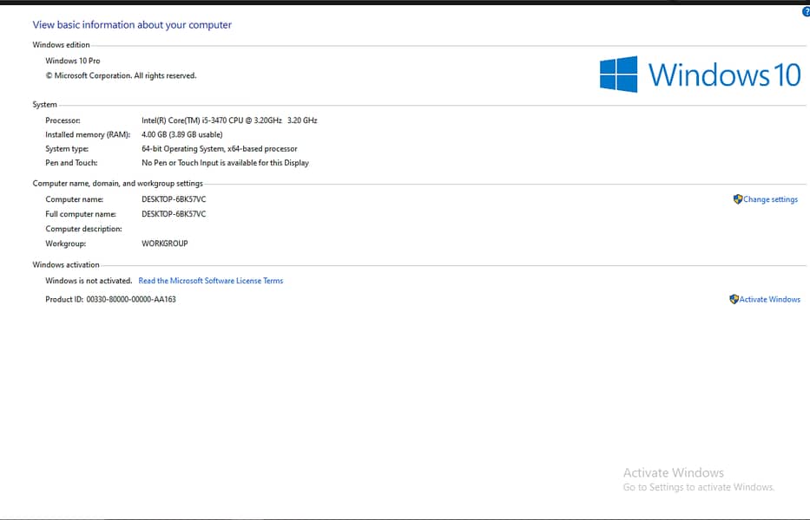Read the Microsoft Software License Terms
This screenshot has height=520, width=810.
tap(211, 281)
